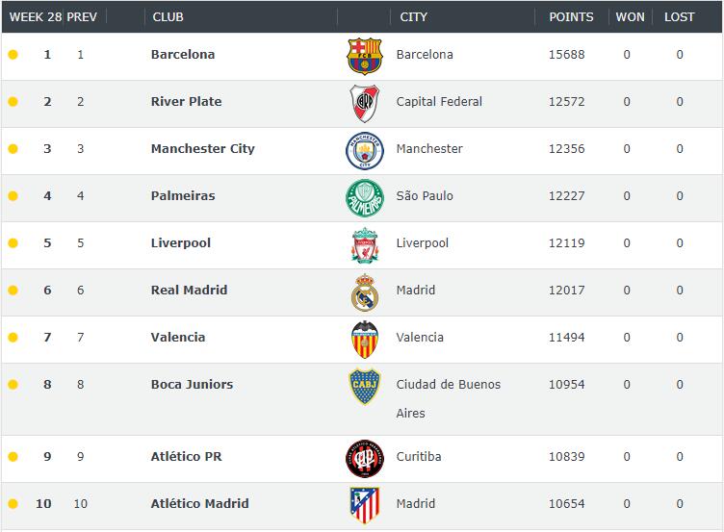Sort by the CLUB column header

click(x=168, y=17)
